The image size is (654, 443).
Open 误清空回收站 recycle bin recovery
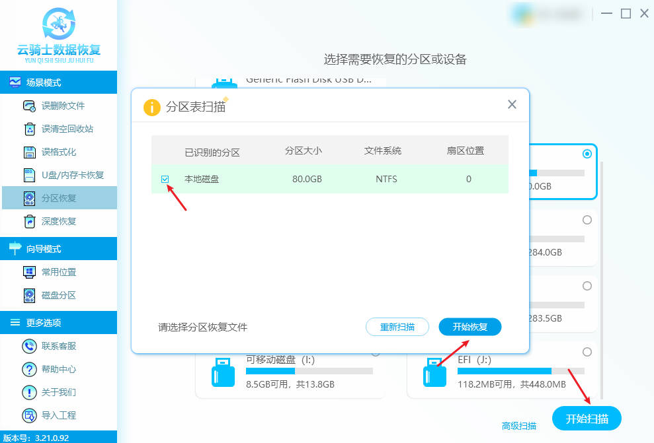(29, 129)
